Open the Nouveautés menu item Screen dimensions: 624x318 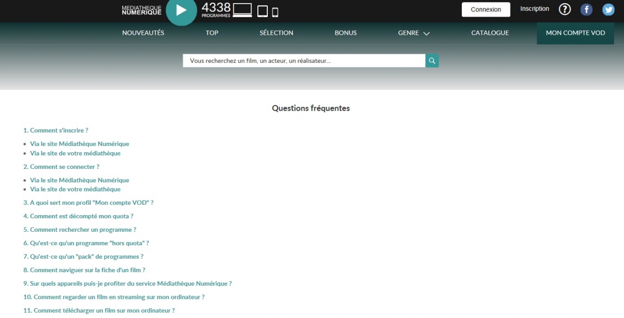[x=143, y=33]
